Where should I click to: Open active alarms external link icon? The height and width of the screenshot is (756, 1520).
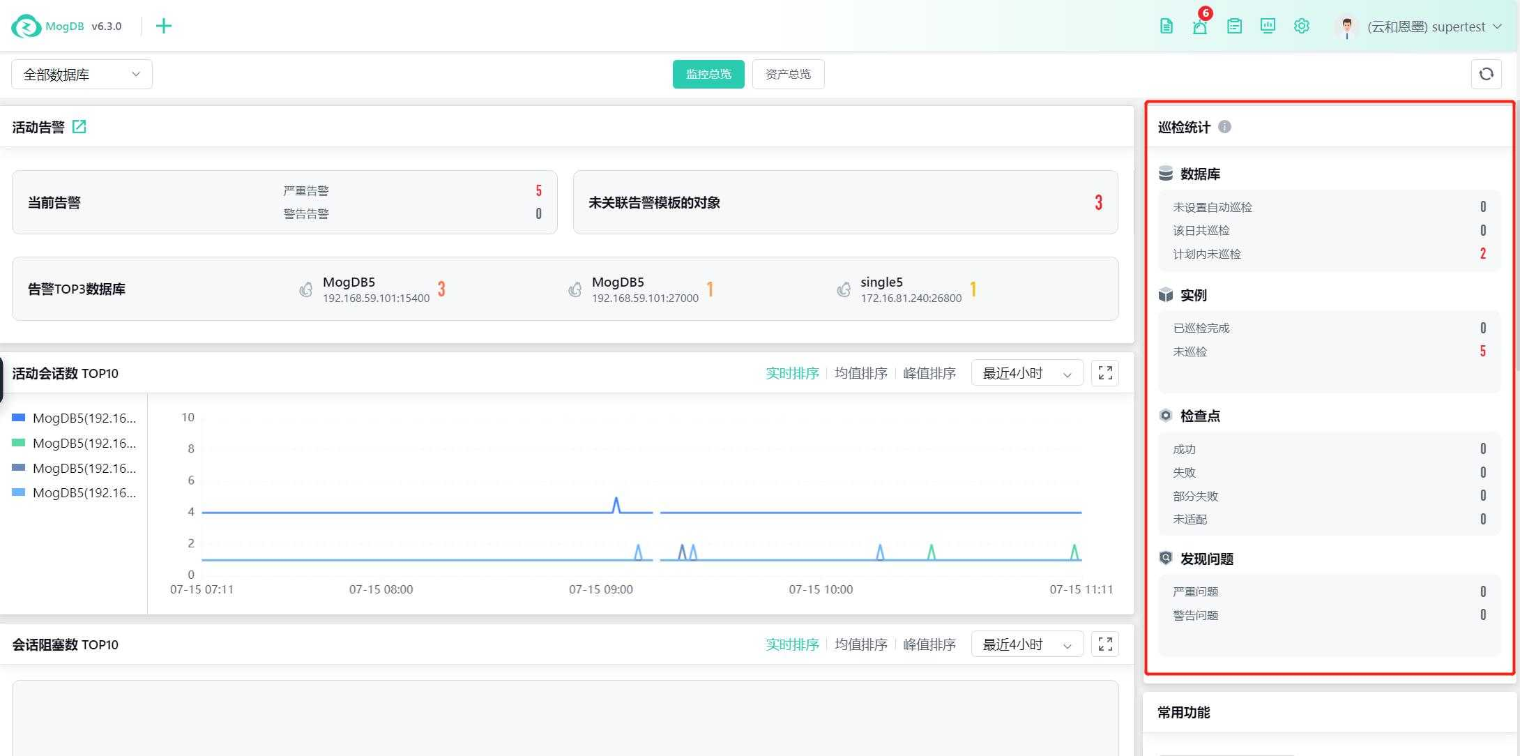79,127
